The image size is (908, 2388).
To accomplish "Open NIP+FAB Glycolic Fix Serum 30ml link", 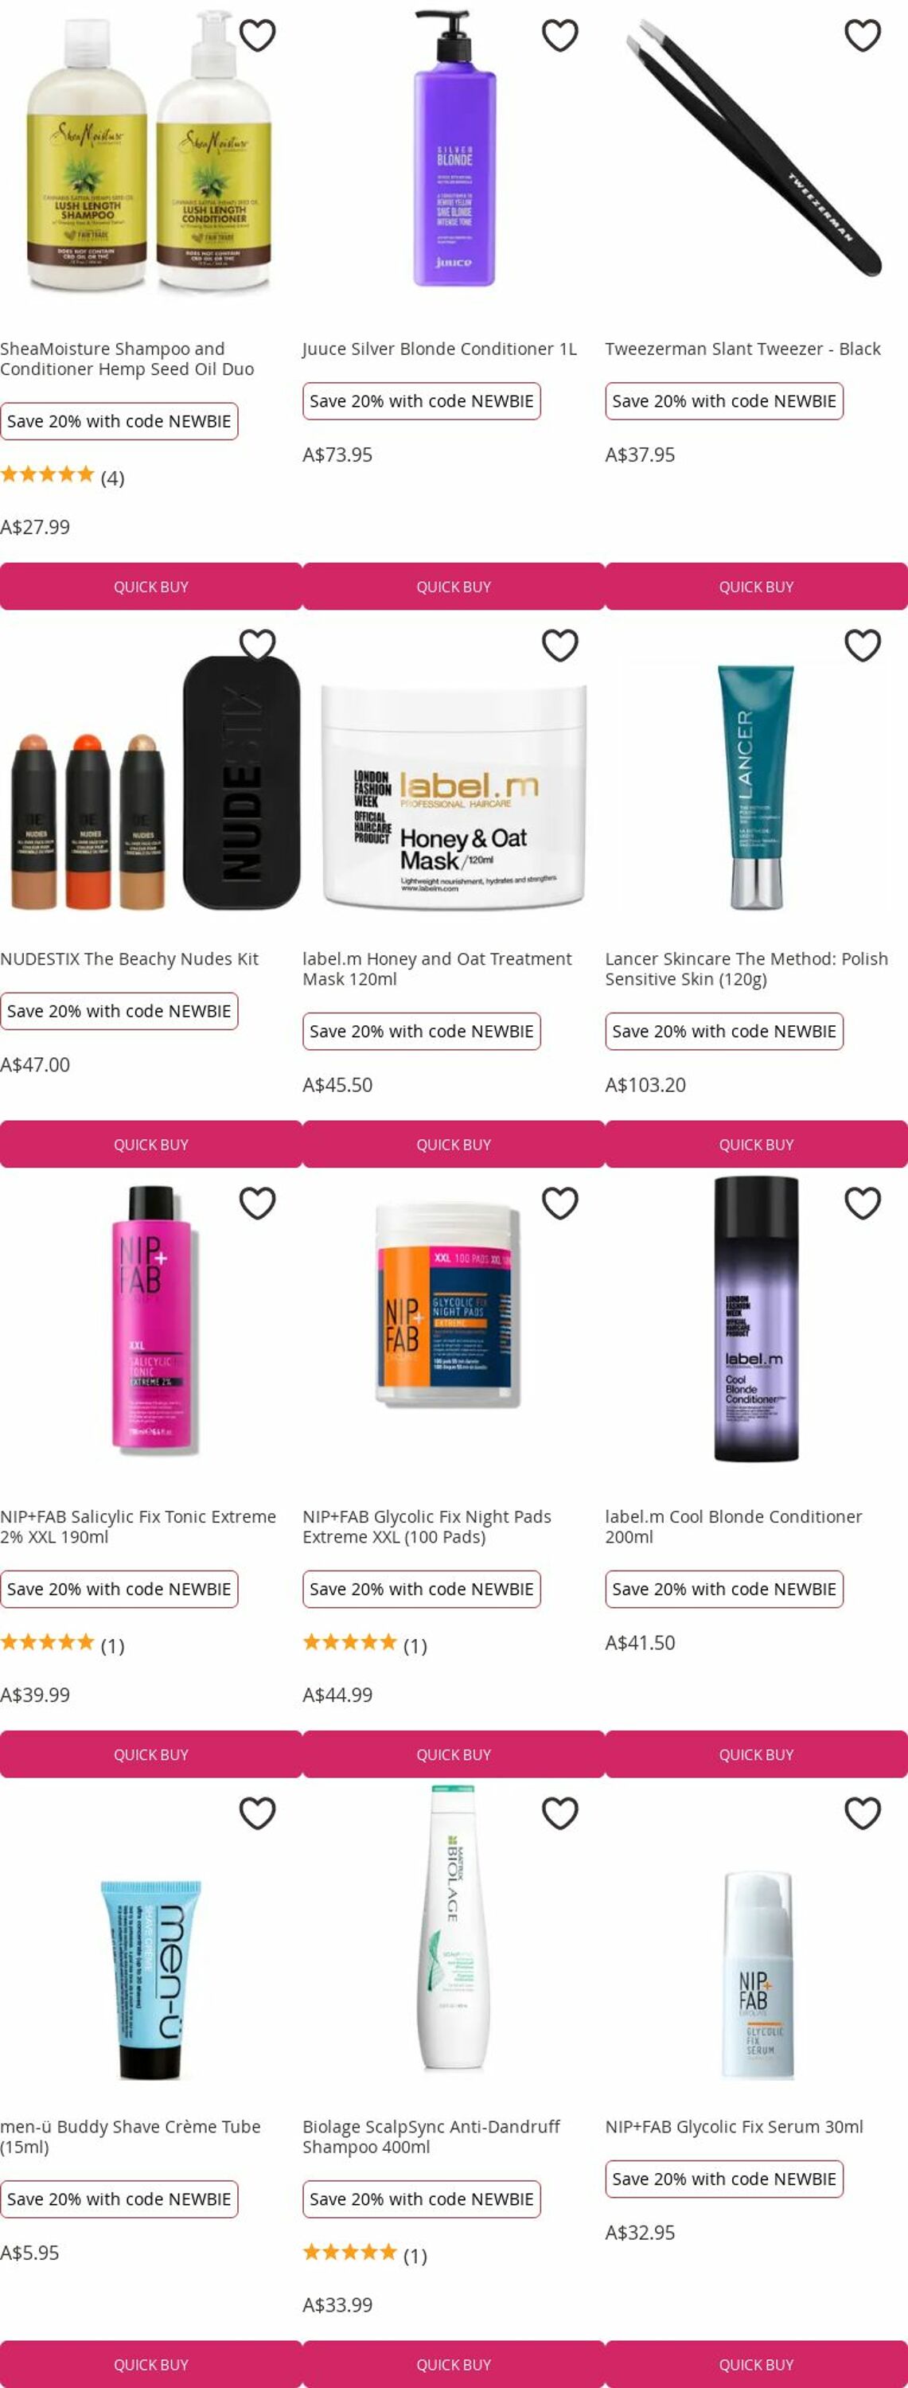I will [x=734, y=2127].
